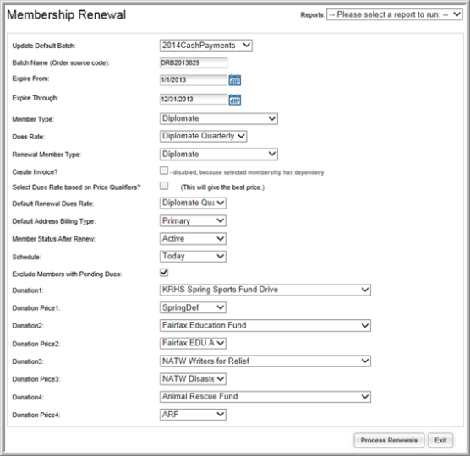Toggle the Create Invoice checkbox
This screenshot has height=456, width=470.
164,171
